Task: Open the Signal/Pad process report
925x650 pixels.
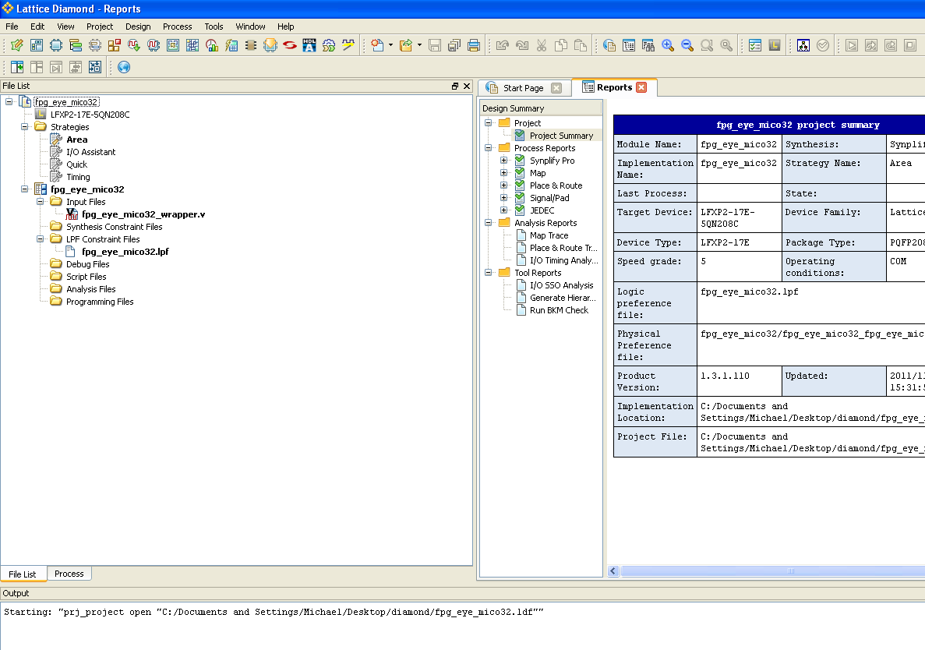Action: pos(549,198)
